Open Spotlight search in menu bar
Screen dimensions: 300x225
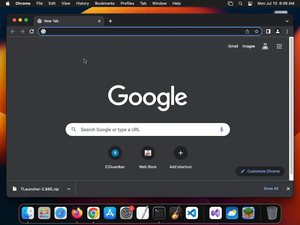241,3
